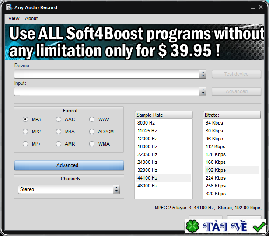Select the WMA format radio button
Viewport: 269px width, 236px height.
[92, 144]
